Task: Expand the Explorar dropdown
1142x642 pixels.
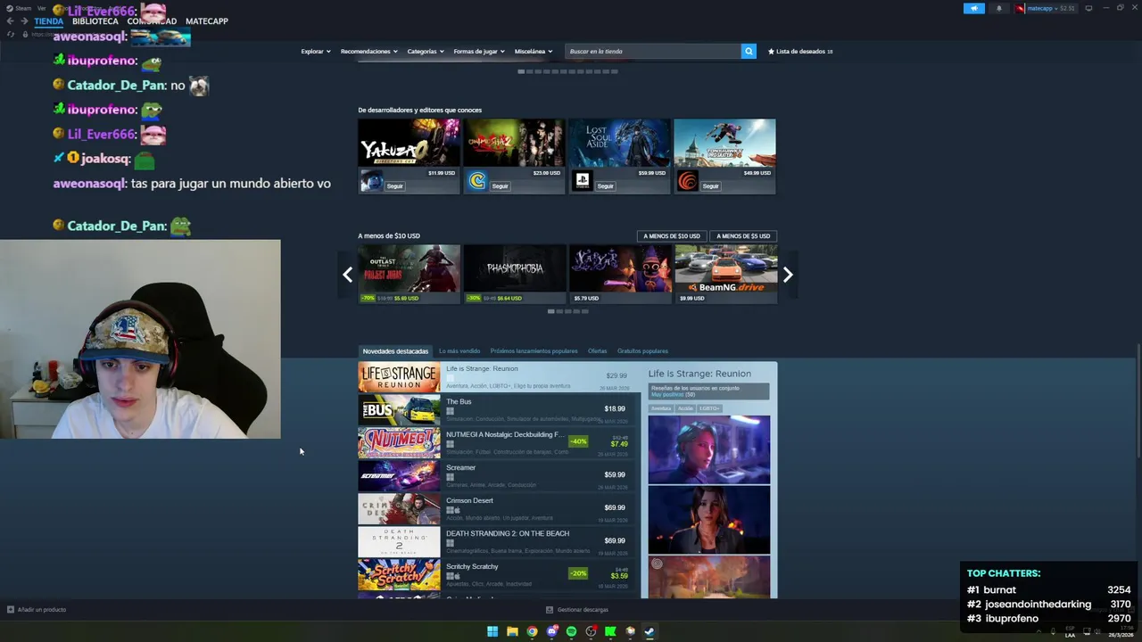Action: 316,51
